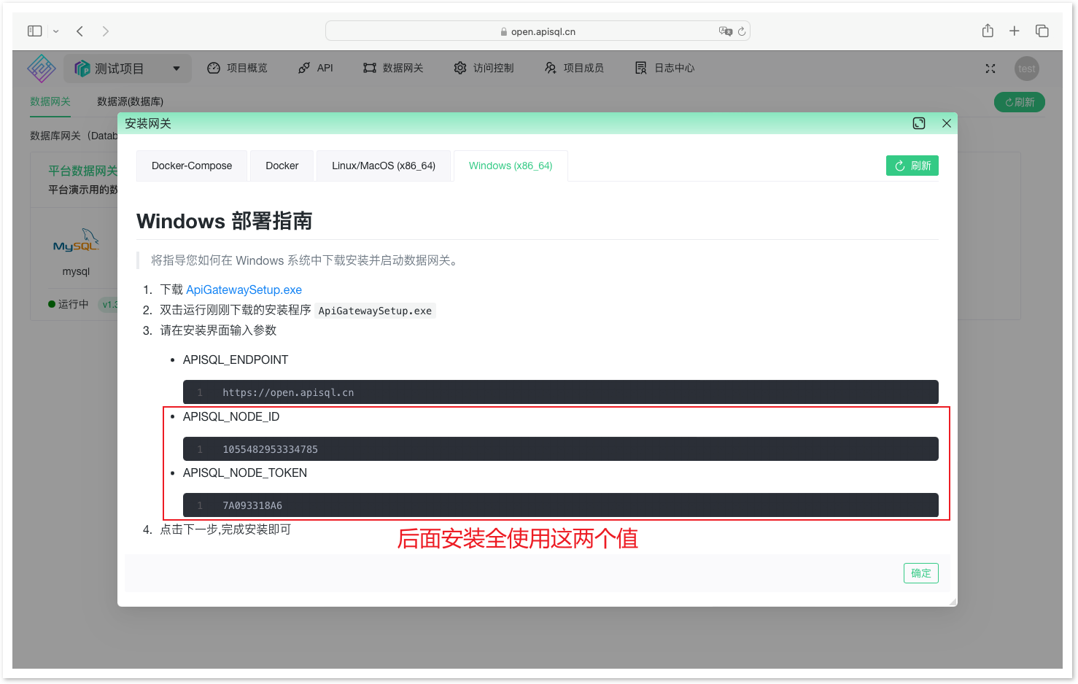The image size is (1078, 684).
Task: Click the inline ApiGatewaySetup.exe code text
Action: point(375,311)
